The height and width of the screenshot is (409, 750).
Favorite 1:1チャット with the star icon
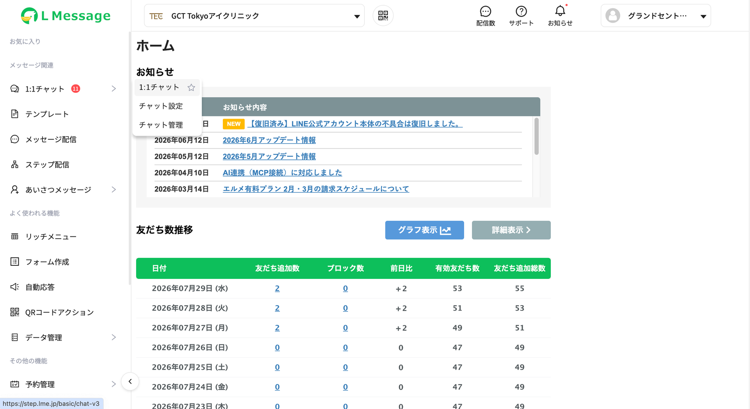191,88
